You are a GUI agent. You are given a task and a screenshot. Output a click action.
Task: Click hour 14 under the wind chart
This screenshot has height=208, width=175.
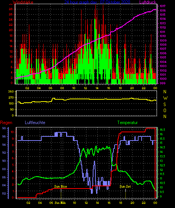(x=97, y=88)
